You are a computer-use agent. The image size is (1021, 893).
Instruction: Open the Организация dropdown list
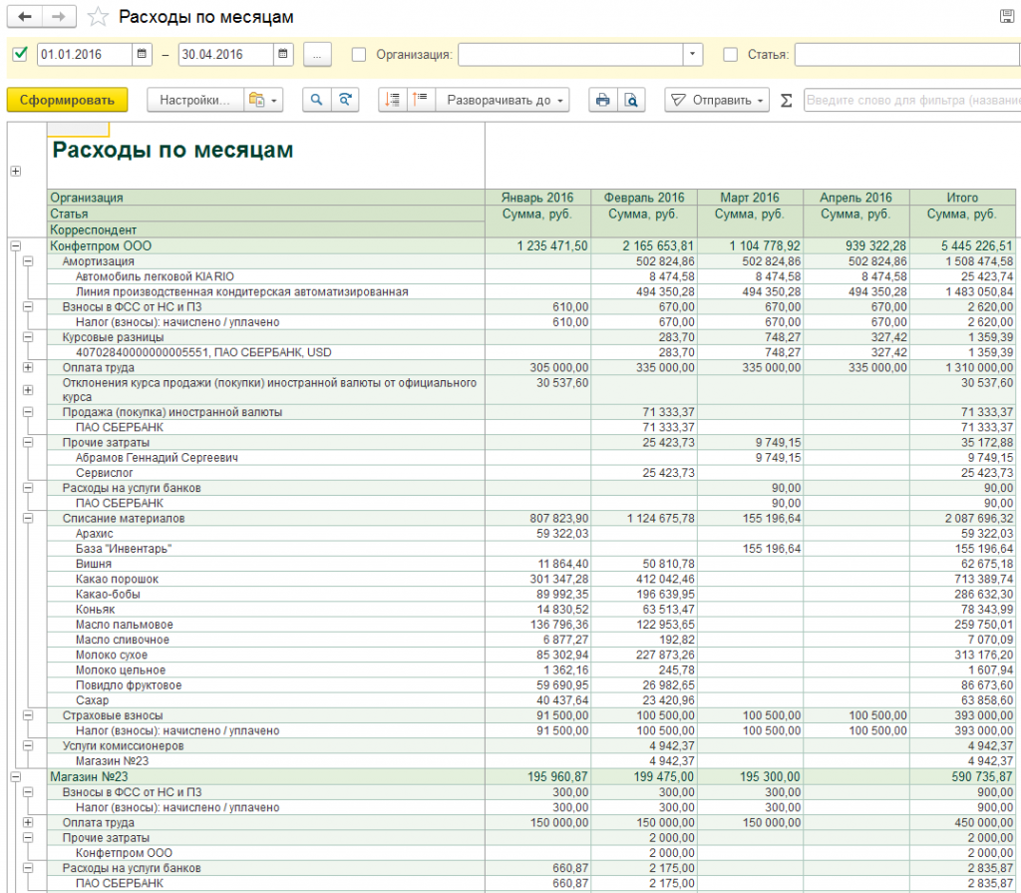click(x=692, y=54)
